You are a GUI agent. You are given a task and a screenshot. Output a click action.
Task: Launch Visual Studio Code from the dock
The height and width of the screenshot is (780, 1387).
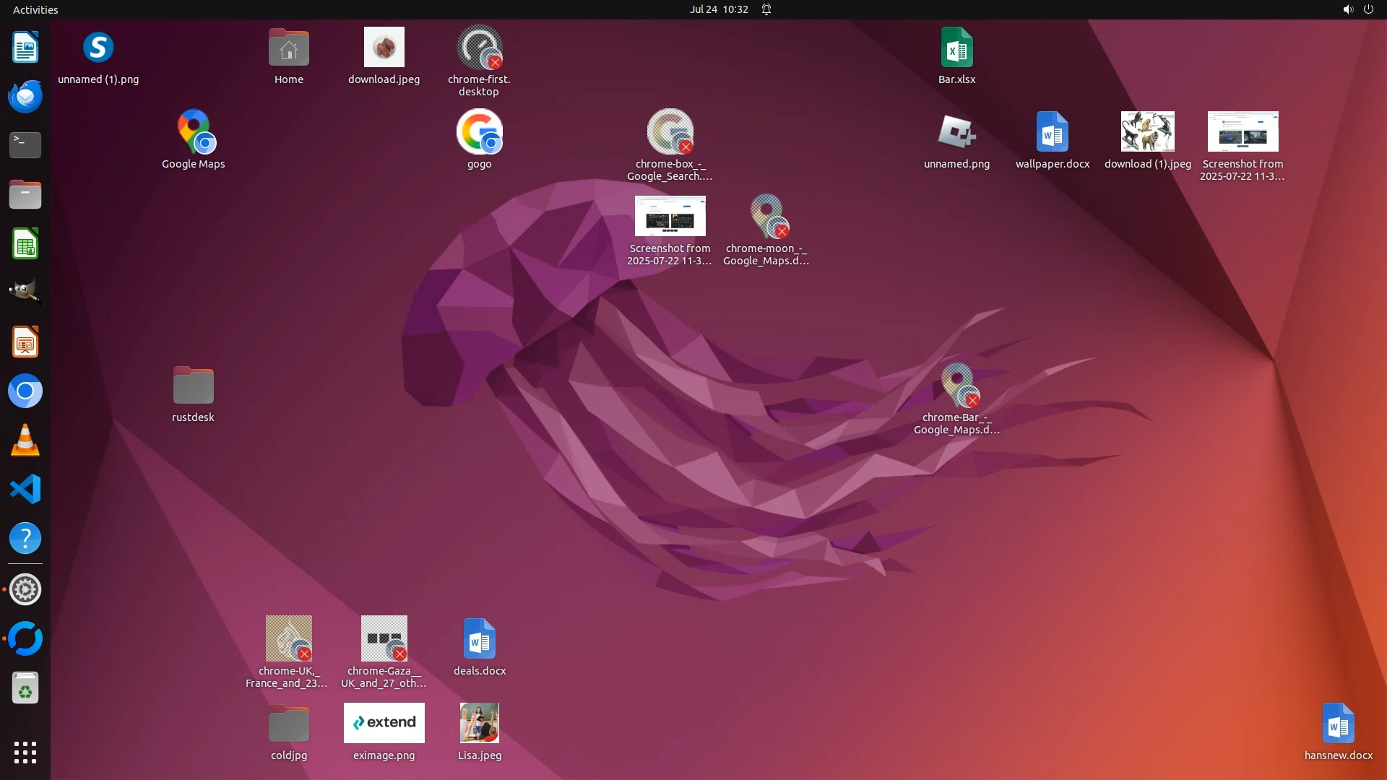[x=25, y=490]
